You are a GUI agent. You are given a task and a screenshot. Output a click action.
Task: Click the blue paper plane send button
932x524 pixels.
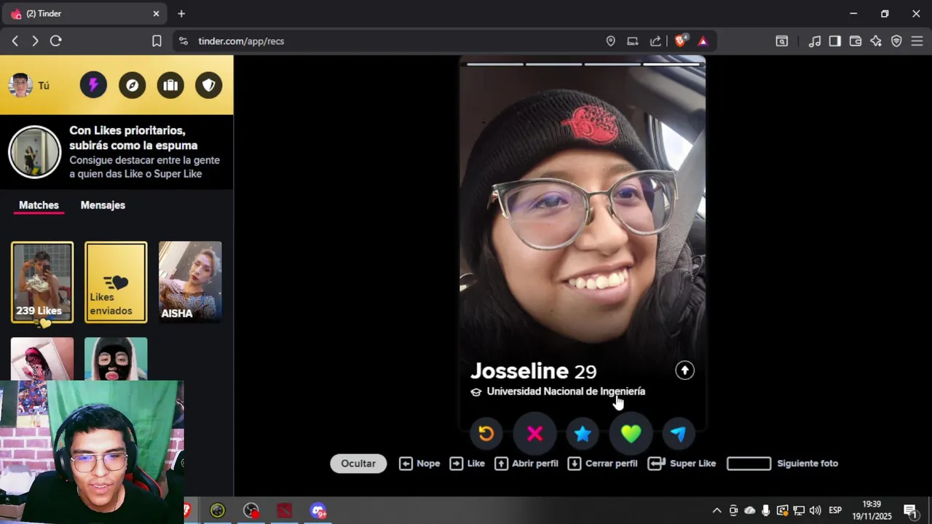679,434
